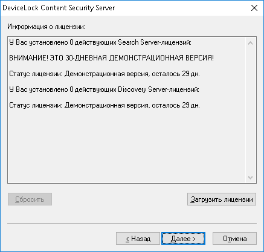Click the scrollbar down arrow in license info
The image size is (264, 252).
(x=250, y=178)
